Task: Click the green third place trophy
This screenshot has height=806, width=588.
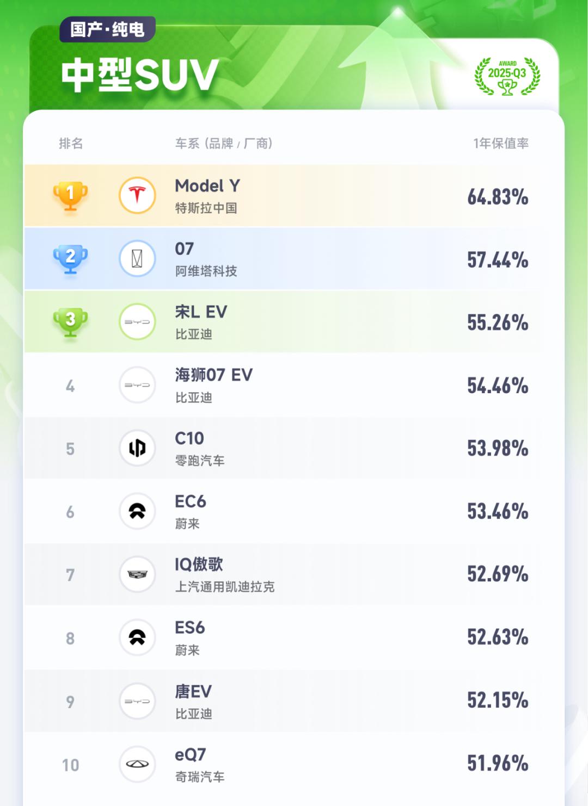Action: click(x=70, y=321)
